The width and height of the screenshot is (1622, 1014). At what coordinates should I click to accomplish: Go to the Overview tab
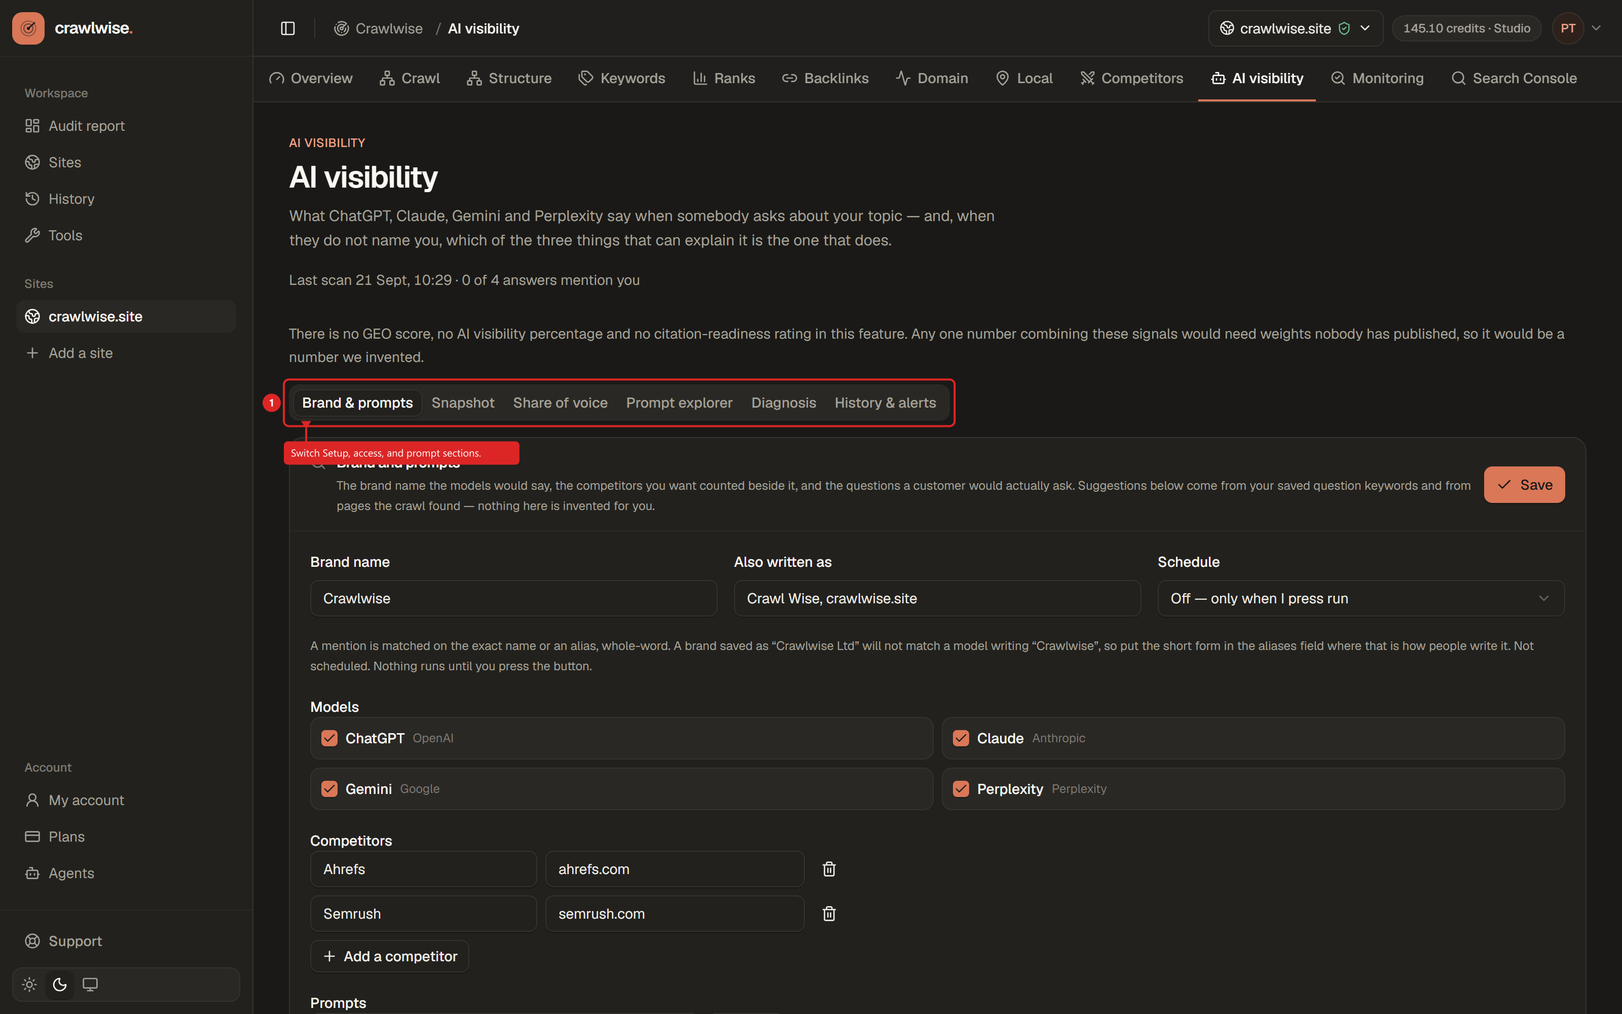(x=311, y=79)
